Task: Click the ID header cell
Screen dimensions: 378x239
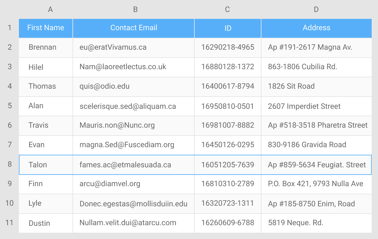Action: click(227, 28)
